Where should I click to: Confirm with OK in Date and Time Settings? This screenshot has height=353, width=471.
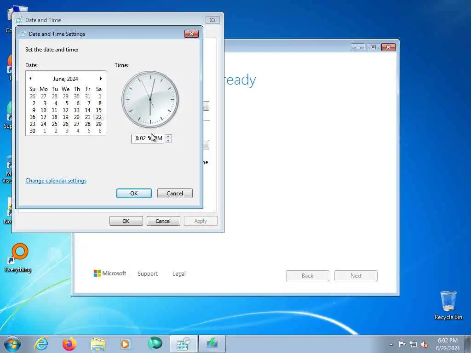tap(134, 194)
